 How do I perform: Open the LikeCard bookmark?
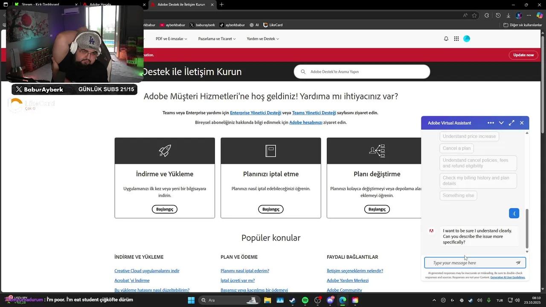tap(273, 25)
